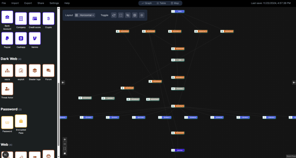Expand the left panel arrow on canvas
The width and height of the screenshot is (296, 158).
click(63, 83)
